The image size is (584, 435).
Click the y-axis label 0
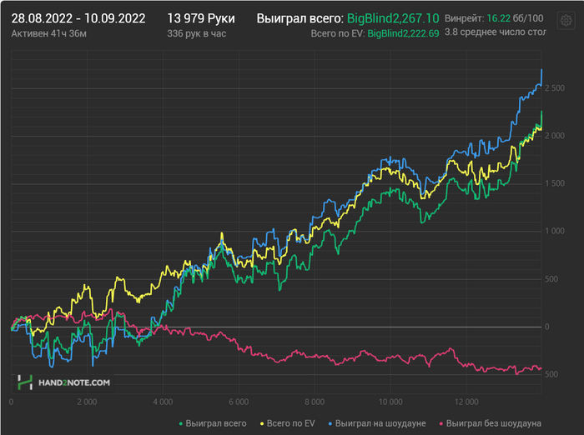pyautogui.click(x=546, y=327)
